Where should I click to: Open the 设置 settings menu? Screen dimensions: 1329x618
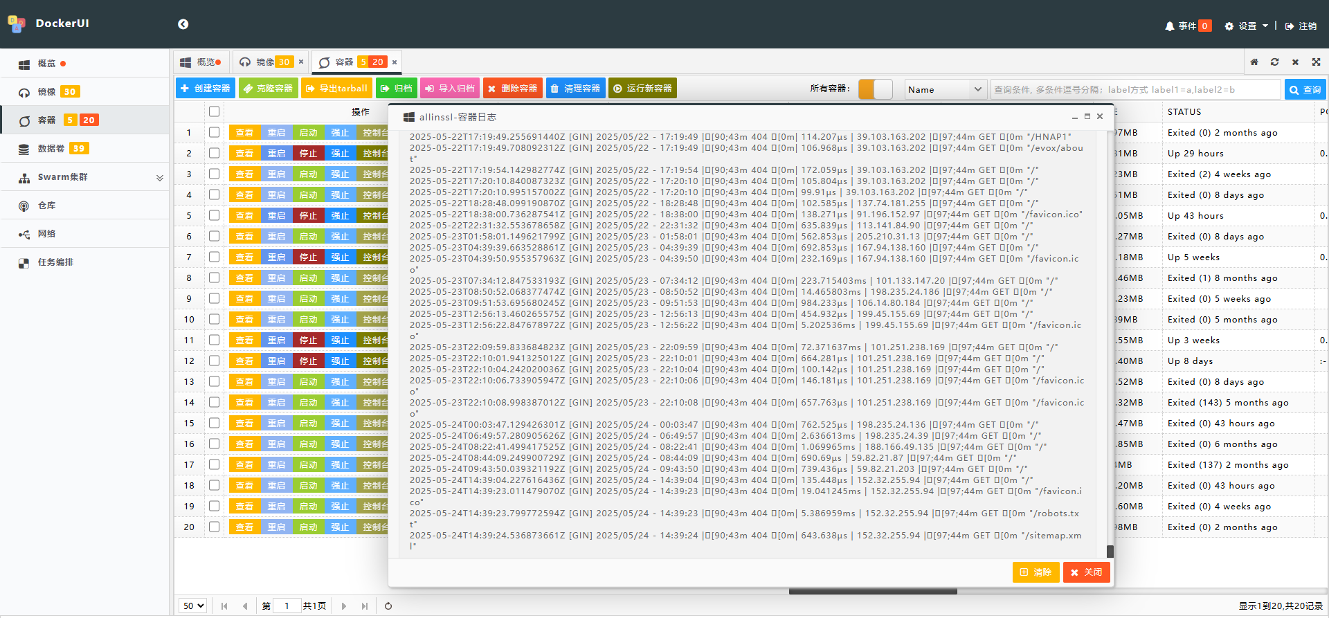[x=1247, y=26]
